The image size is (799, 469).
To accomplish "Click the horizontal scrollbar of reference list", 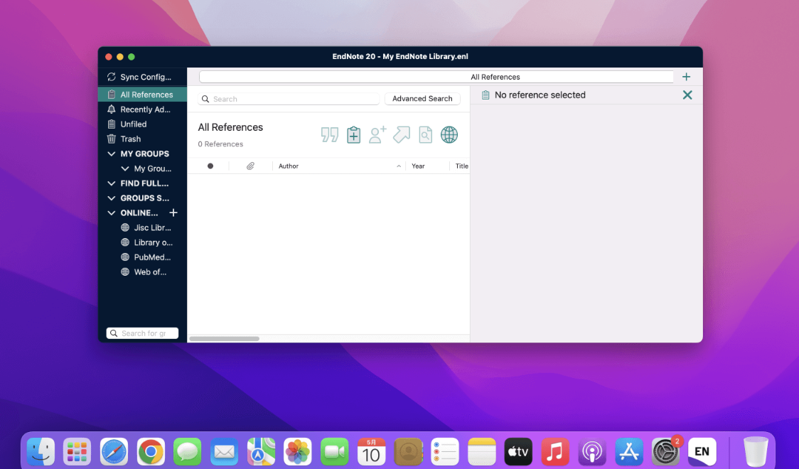I will (x=224, y=339).
